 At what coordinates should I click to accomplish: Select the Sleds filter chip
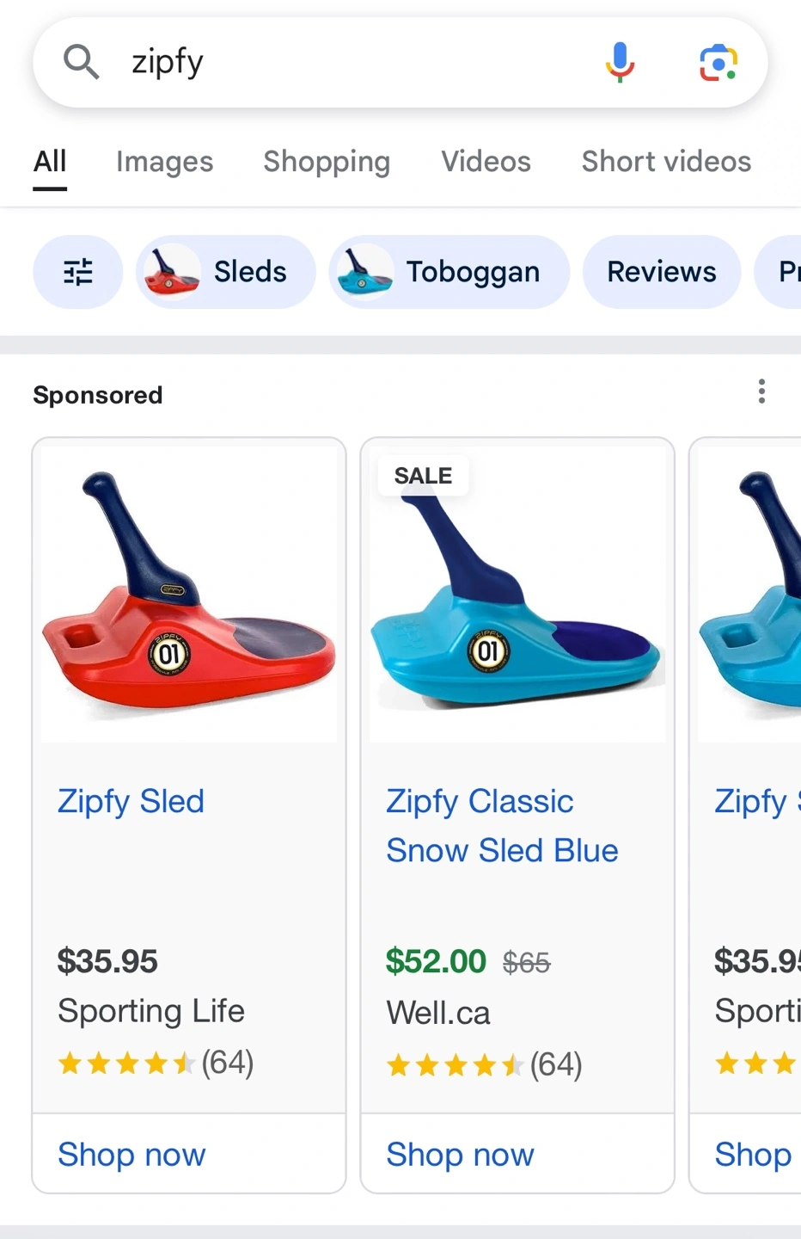pos(225,272)
